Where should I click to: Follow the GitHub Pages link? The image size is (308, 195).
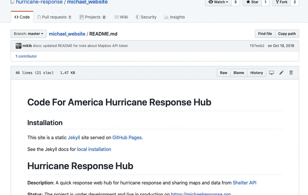(x=127, y=137)
